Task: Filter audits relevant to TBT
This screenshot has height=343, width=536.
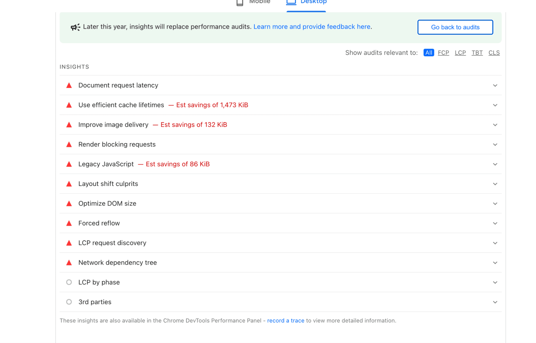Action: click(x=477, y=53)
